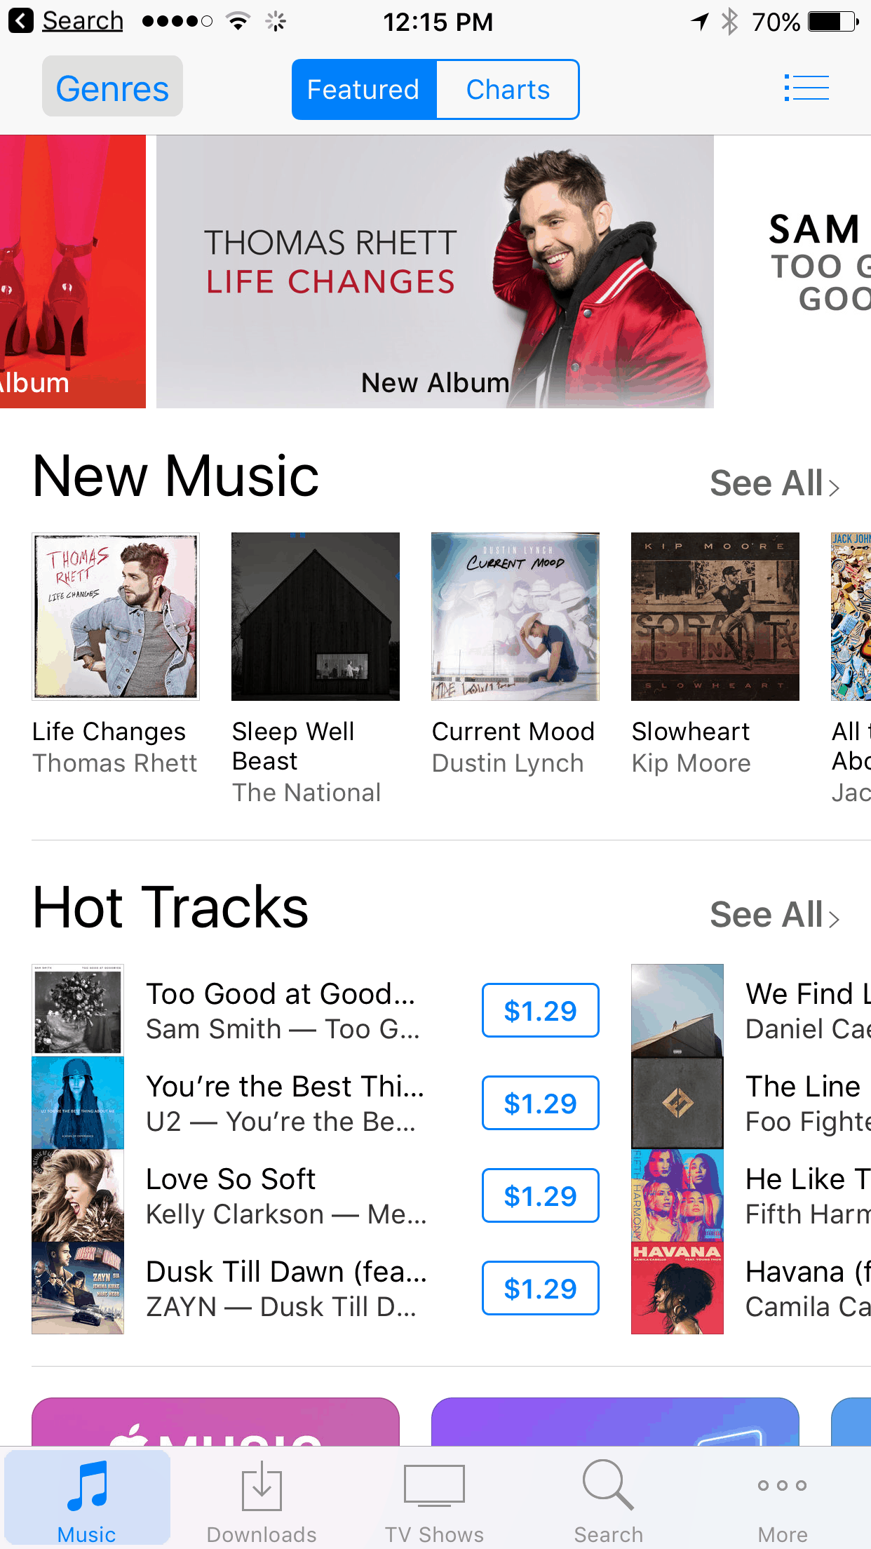
Task: Buy Dusk Till Dawn for $1.29
Action: coord(540,1288)
